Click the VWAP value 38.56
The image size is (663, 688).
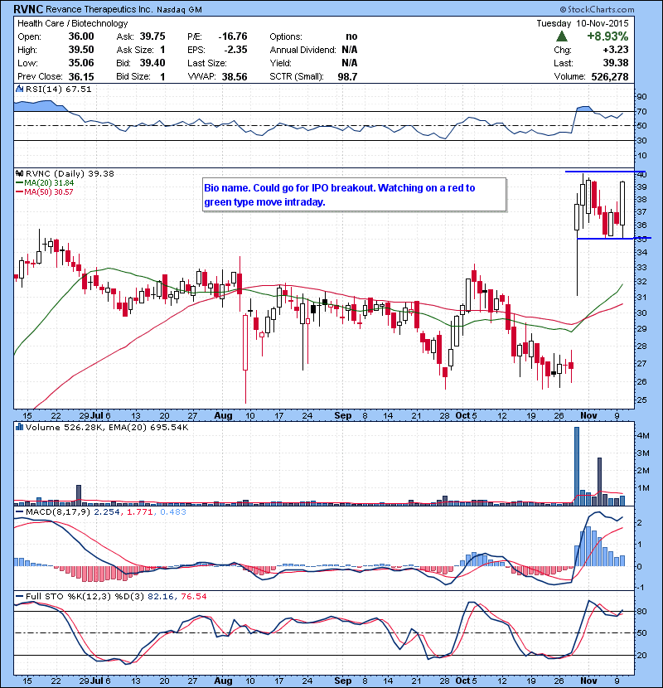(x=235, y=76)
